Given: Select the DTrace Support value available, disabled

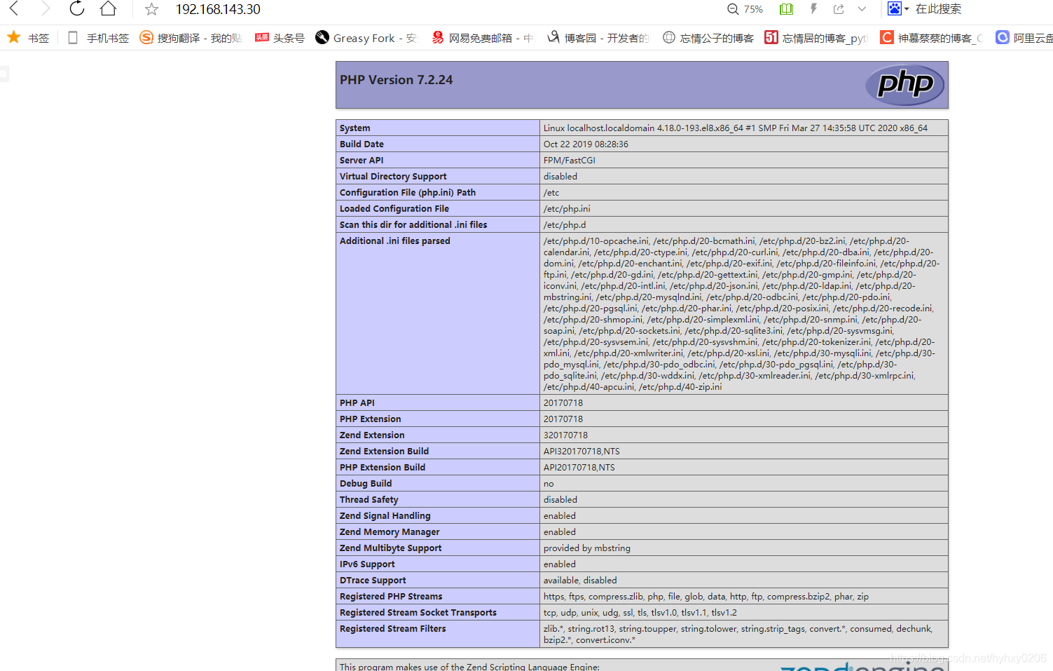Looking at the screenshot, I should (x=580, y=581).
